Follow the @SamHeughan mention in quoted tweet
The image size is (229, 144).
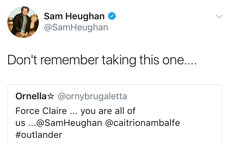point(69,123)
